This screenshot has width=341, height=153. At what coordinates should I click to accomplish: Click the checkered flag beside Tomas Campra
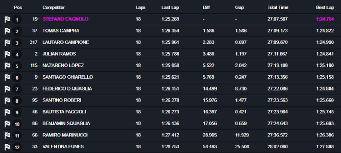tap(7, 31)
